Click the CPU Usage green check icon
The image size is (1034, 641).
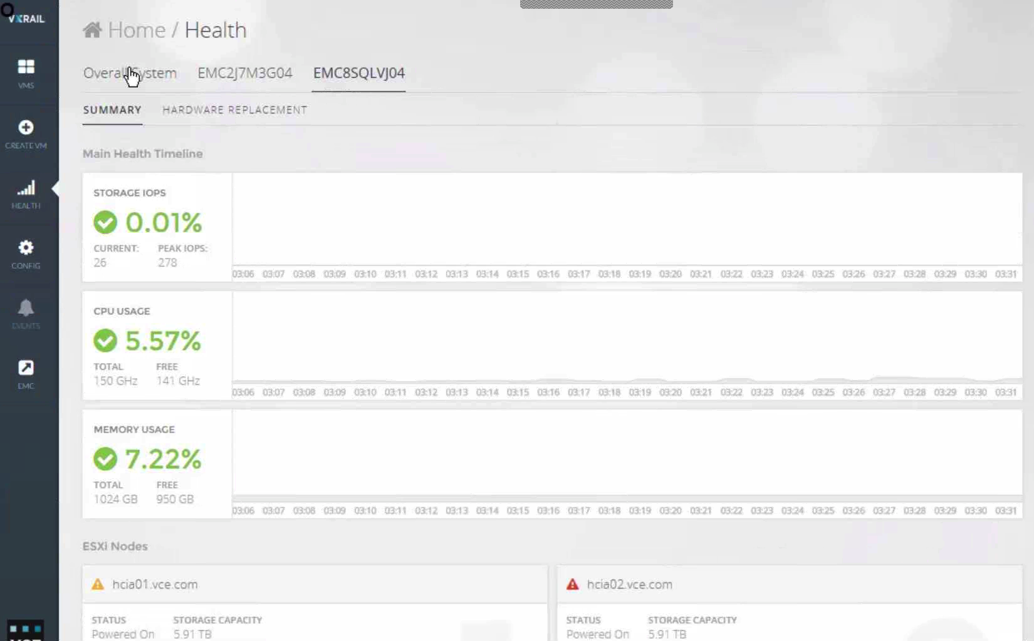pyautogui.click(x=105, y=341)
